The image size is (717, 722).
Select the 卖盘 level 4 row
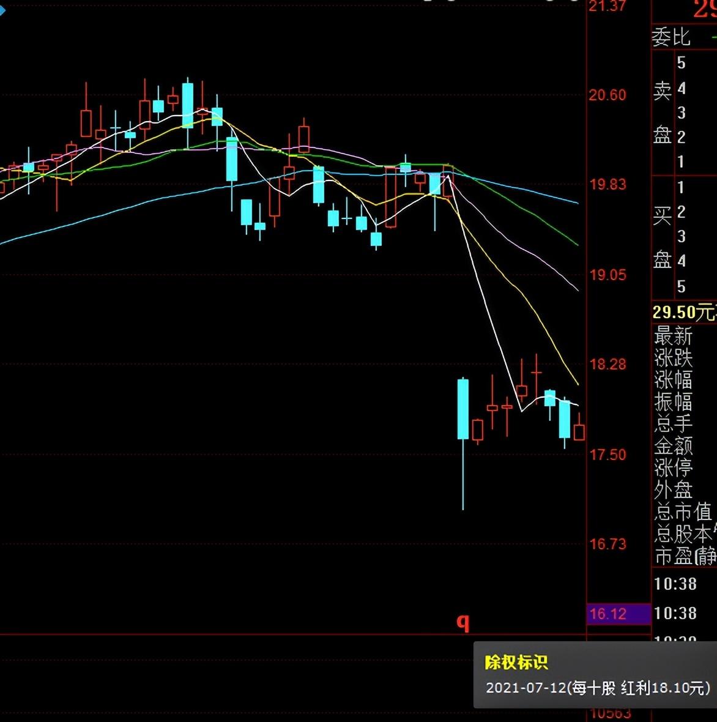coord(696,88)
